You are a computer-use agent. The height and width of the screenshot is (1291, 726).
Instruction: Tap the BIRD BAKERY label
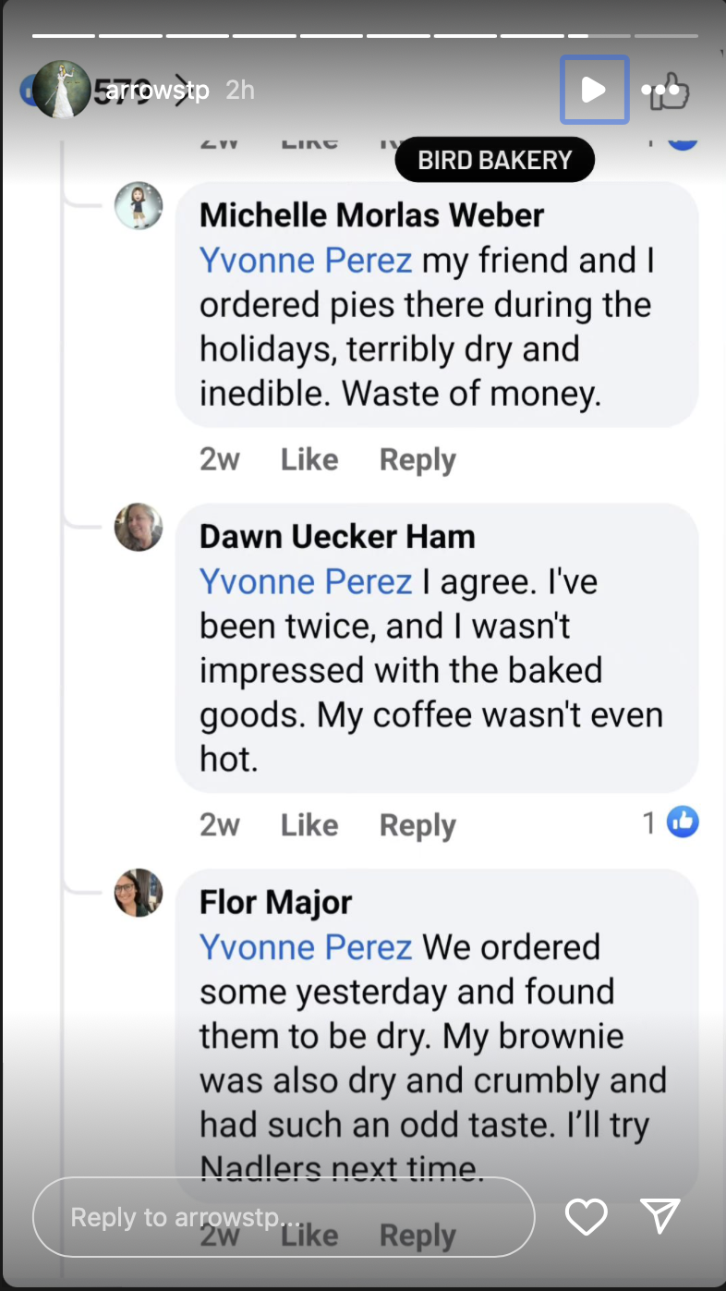point(495,160)
